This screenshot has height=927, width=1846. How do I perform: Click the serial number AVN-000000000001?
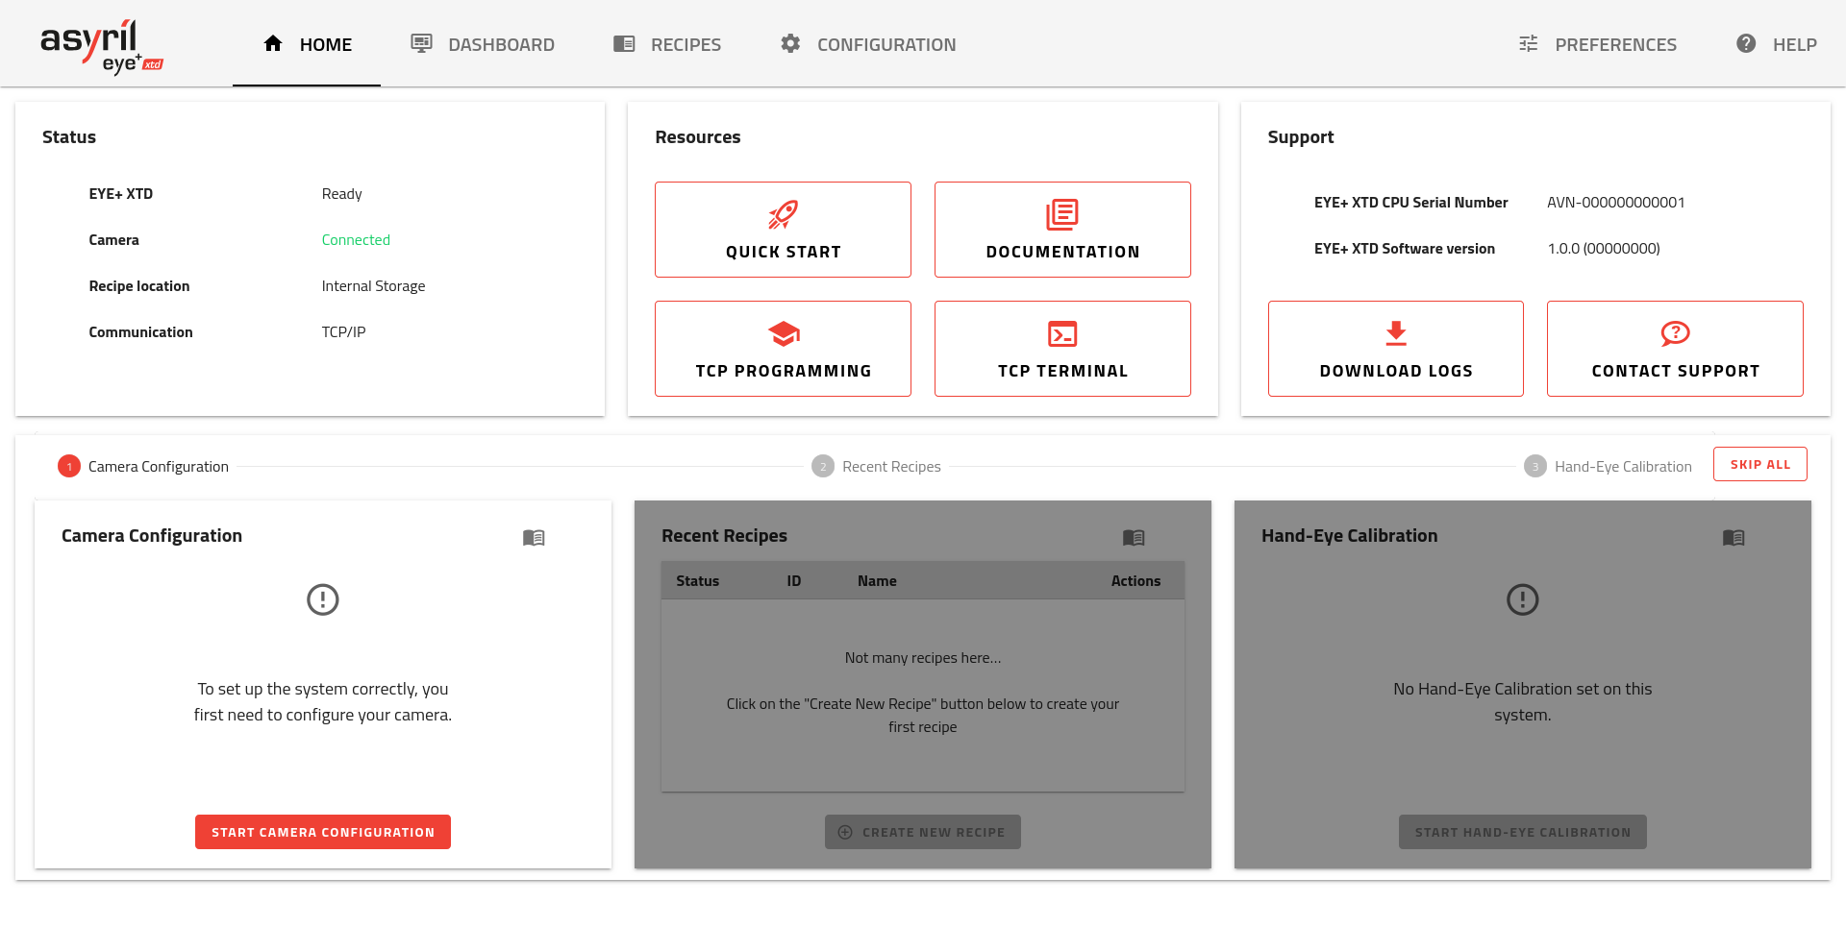1616,203
